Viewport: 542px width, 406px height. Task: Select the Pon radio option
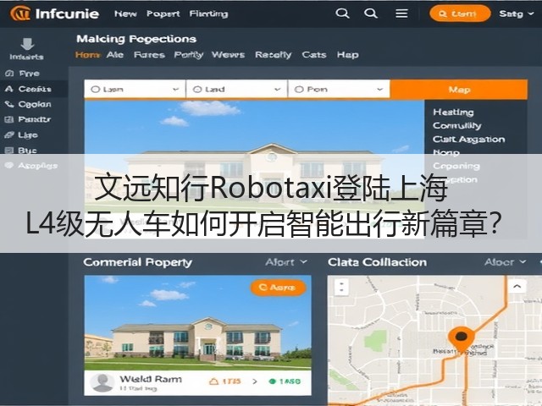point(299,90)
